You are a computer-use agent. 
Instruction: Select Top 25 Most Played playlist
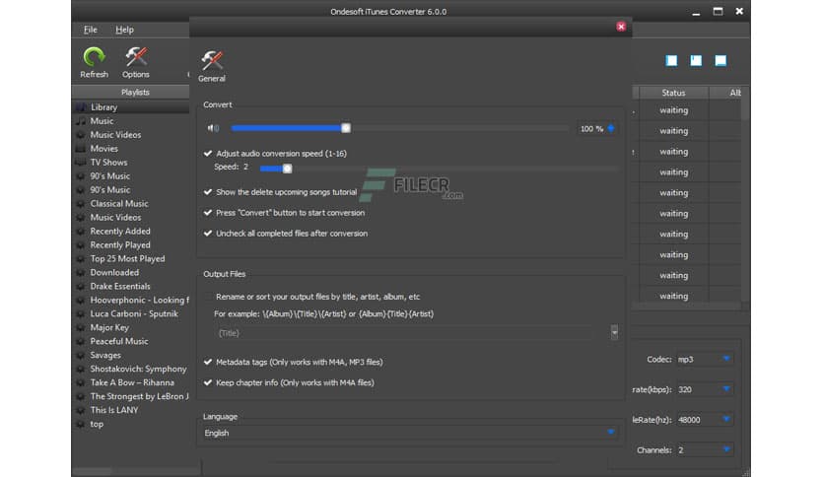(x=130, y=258)
